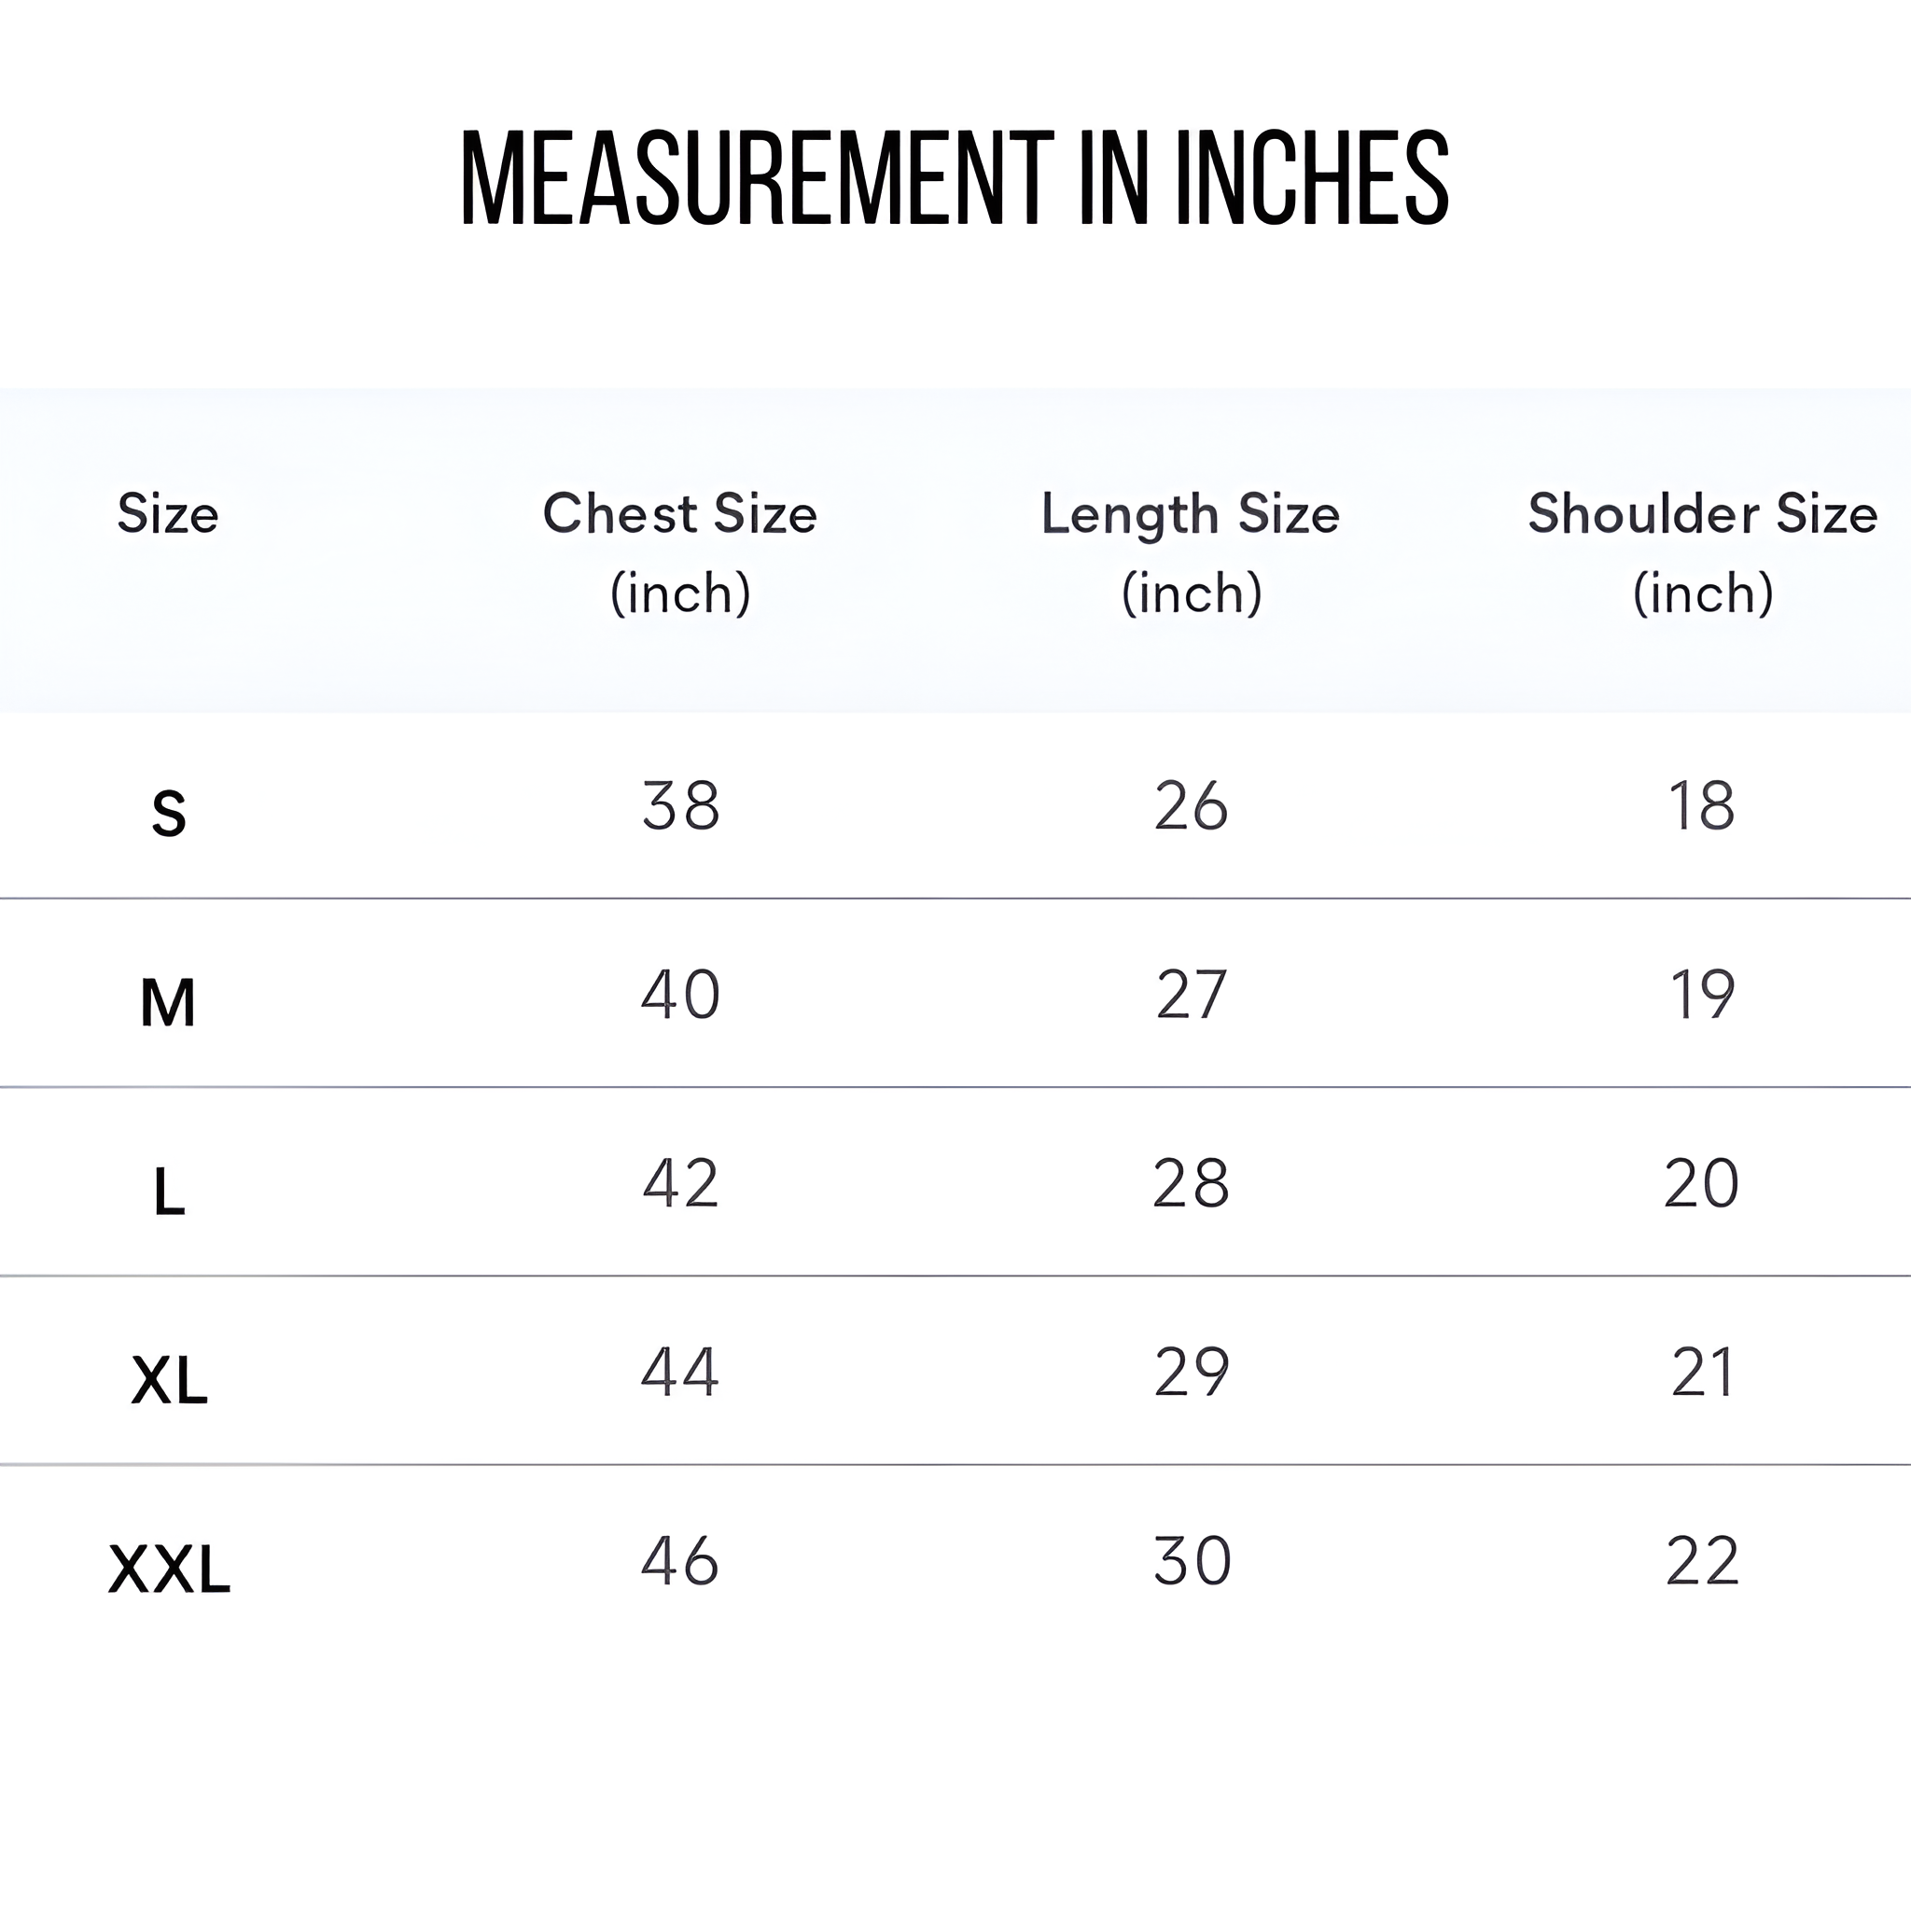This screenshot has width=1911, height=1911.
Task: Select length value 28 in L row
Action: click(1191, 1183)
